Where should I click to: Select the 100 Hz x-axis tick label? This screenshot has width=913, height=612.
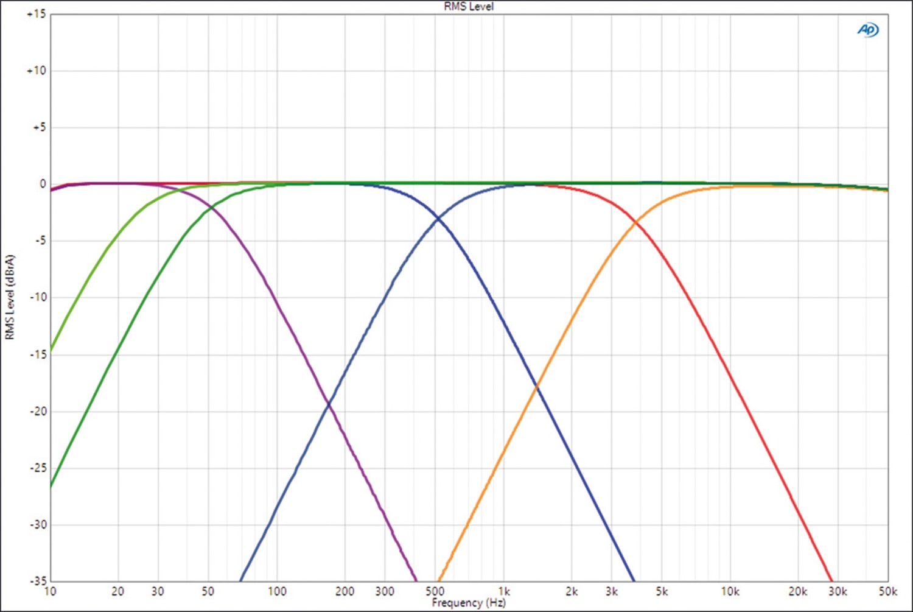coord(276,591)
